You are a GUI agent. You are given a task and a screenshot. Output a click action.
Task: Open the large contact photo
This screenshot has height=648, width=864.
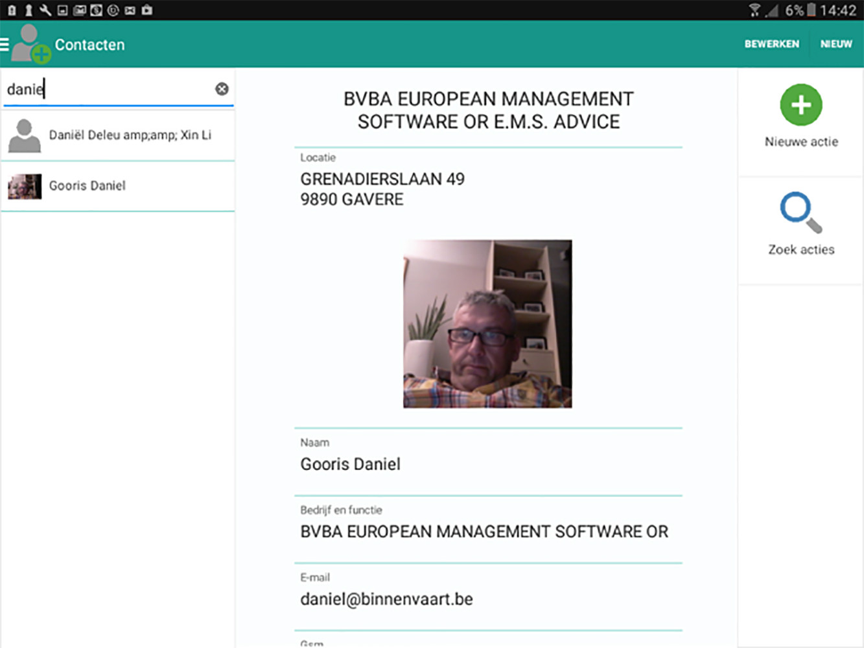pos(487,324)
